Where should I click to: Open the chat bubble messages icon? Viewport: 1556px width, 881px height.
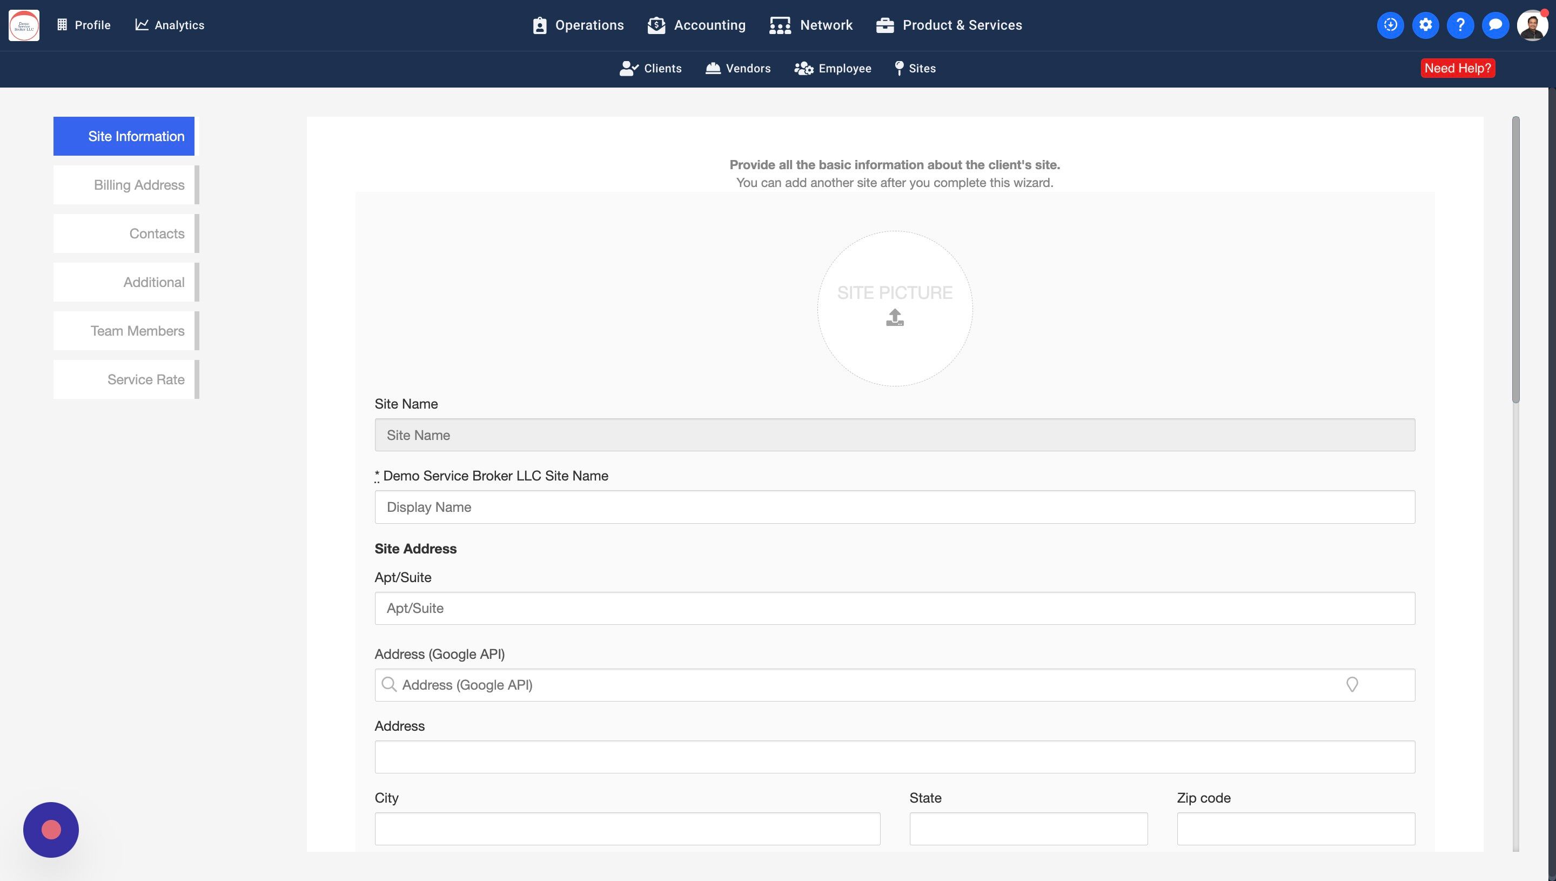click(x=1495, y=25)
